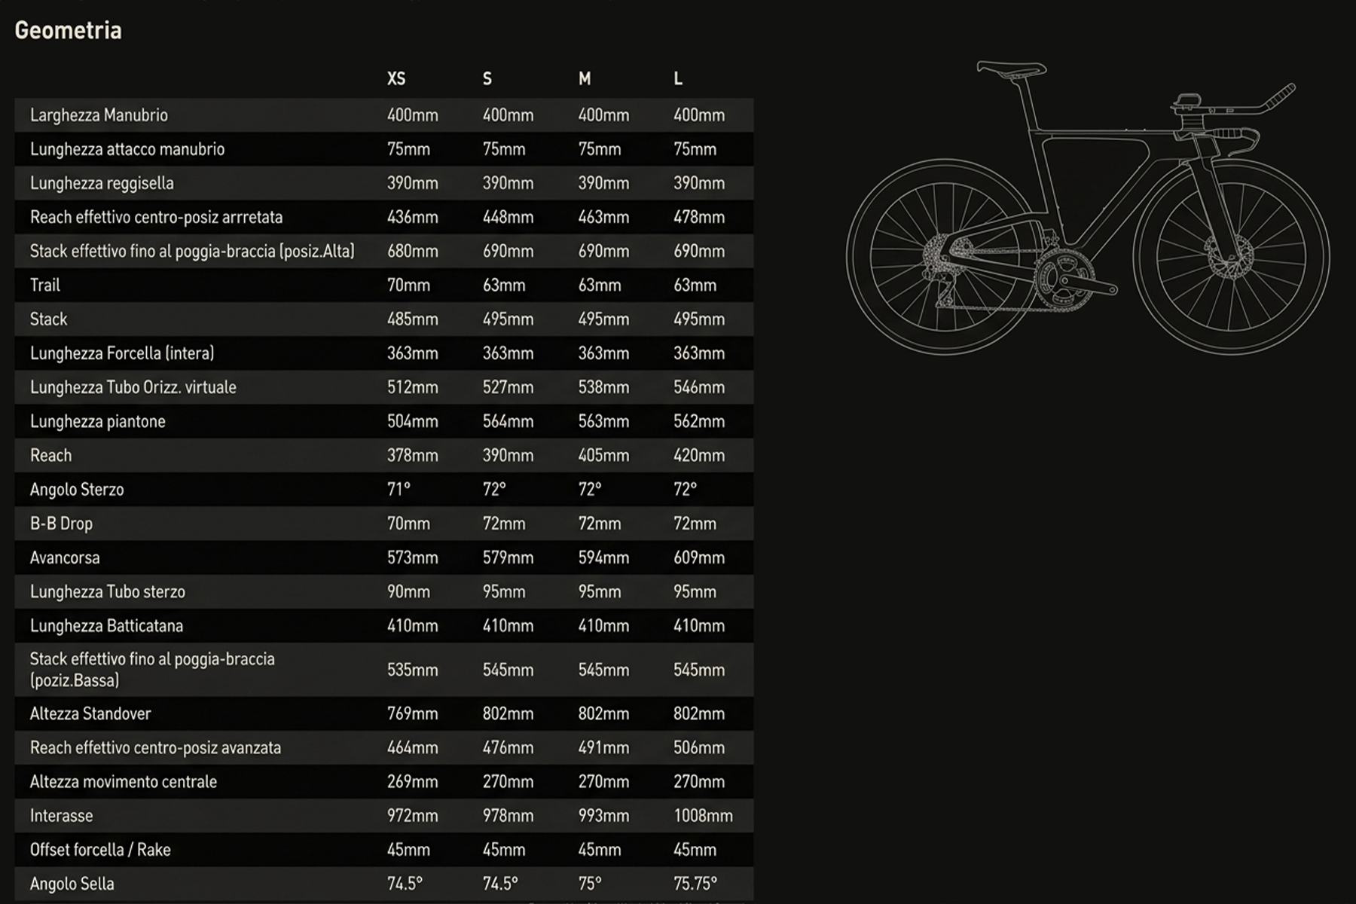Viewport: 1356px width, 904px height.
Task: Click the Stack row label
Action: 47,319
